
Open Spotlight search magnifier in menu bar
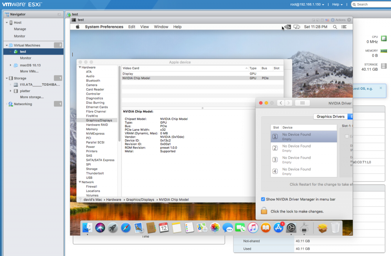click(335, 27)
